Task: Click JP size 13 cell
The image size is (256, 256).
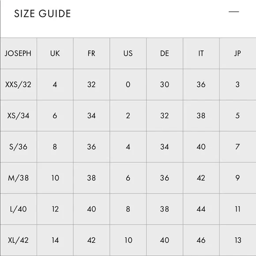Action: pyautogui.click(x=238, y=240)
